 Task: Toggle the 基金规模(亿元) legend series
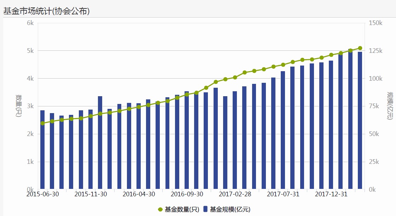(x=230, y=209)
